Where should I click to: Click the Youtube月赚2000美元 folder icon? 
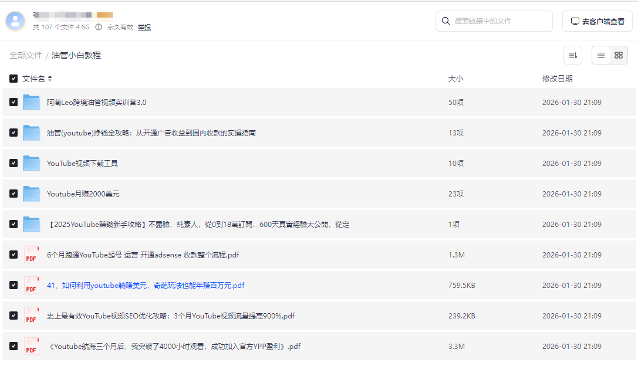tap(31, 194)
